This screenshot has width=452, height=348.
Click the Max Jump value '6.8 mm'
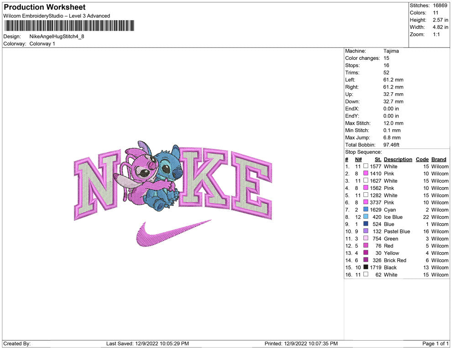coord(392,137)
